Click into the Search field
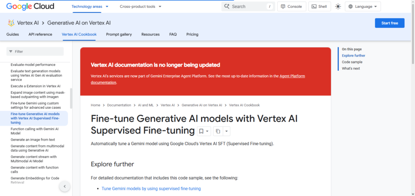The width and height of the screenshot is (415, 196). point(248,6)
